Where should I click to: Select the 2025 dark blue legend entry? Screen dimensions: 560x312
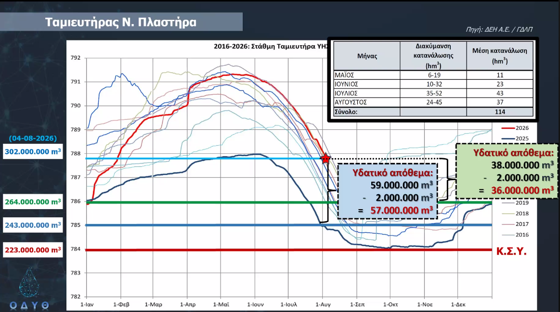point(515,138)
